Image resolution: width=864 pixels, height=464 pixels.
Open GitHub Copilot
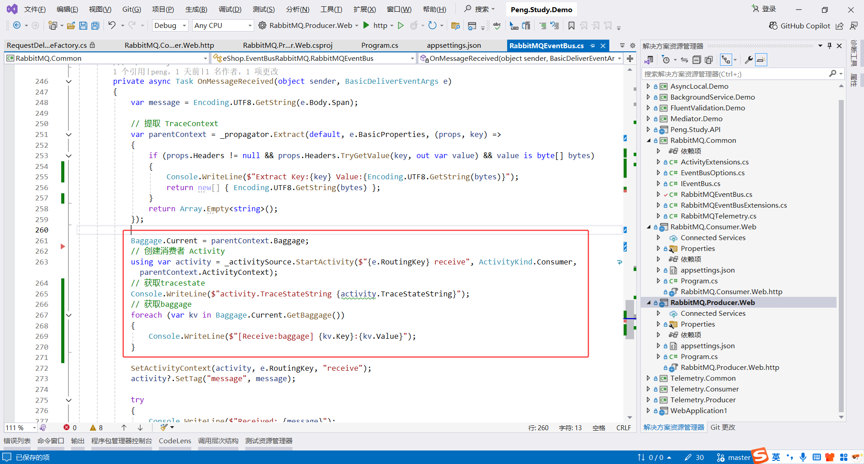pyautogui.click(x=800, y=26)
